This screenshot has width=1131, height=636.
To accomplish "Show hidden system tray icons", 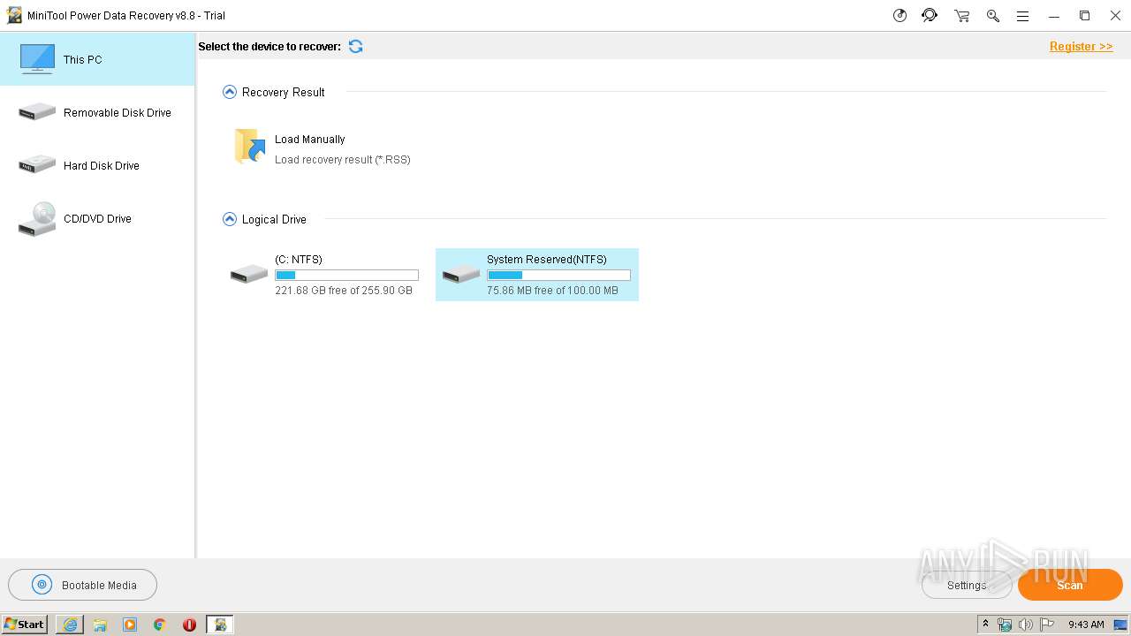I will (x=985, y=625).
